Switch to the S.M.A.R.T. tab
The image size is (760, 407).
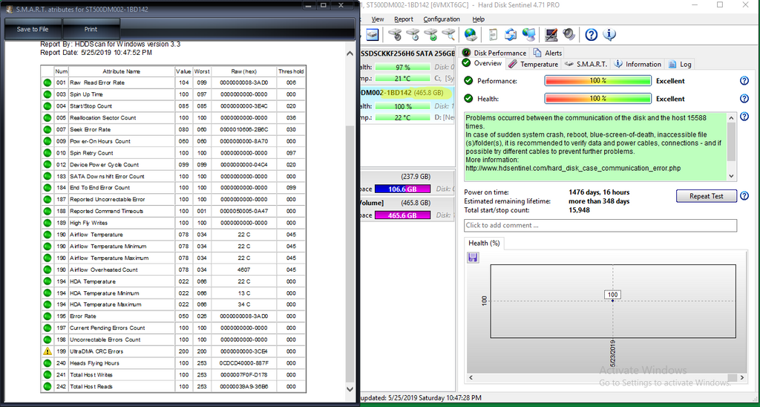(586, 65)
